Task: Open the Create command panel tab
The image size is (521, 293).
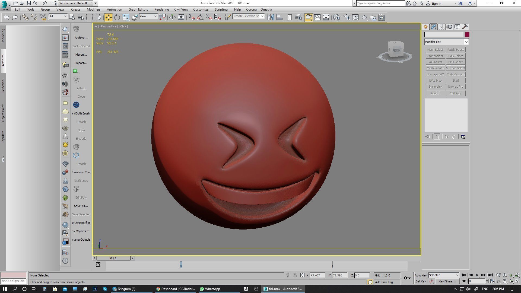Action: point(425,27)
